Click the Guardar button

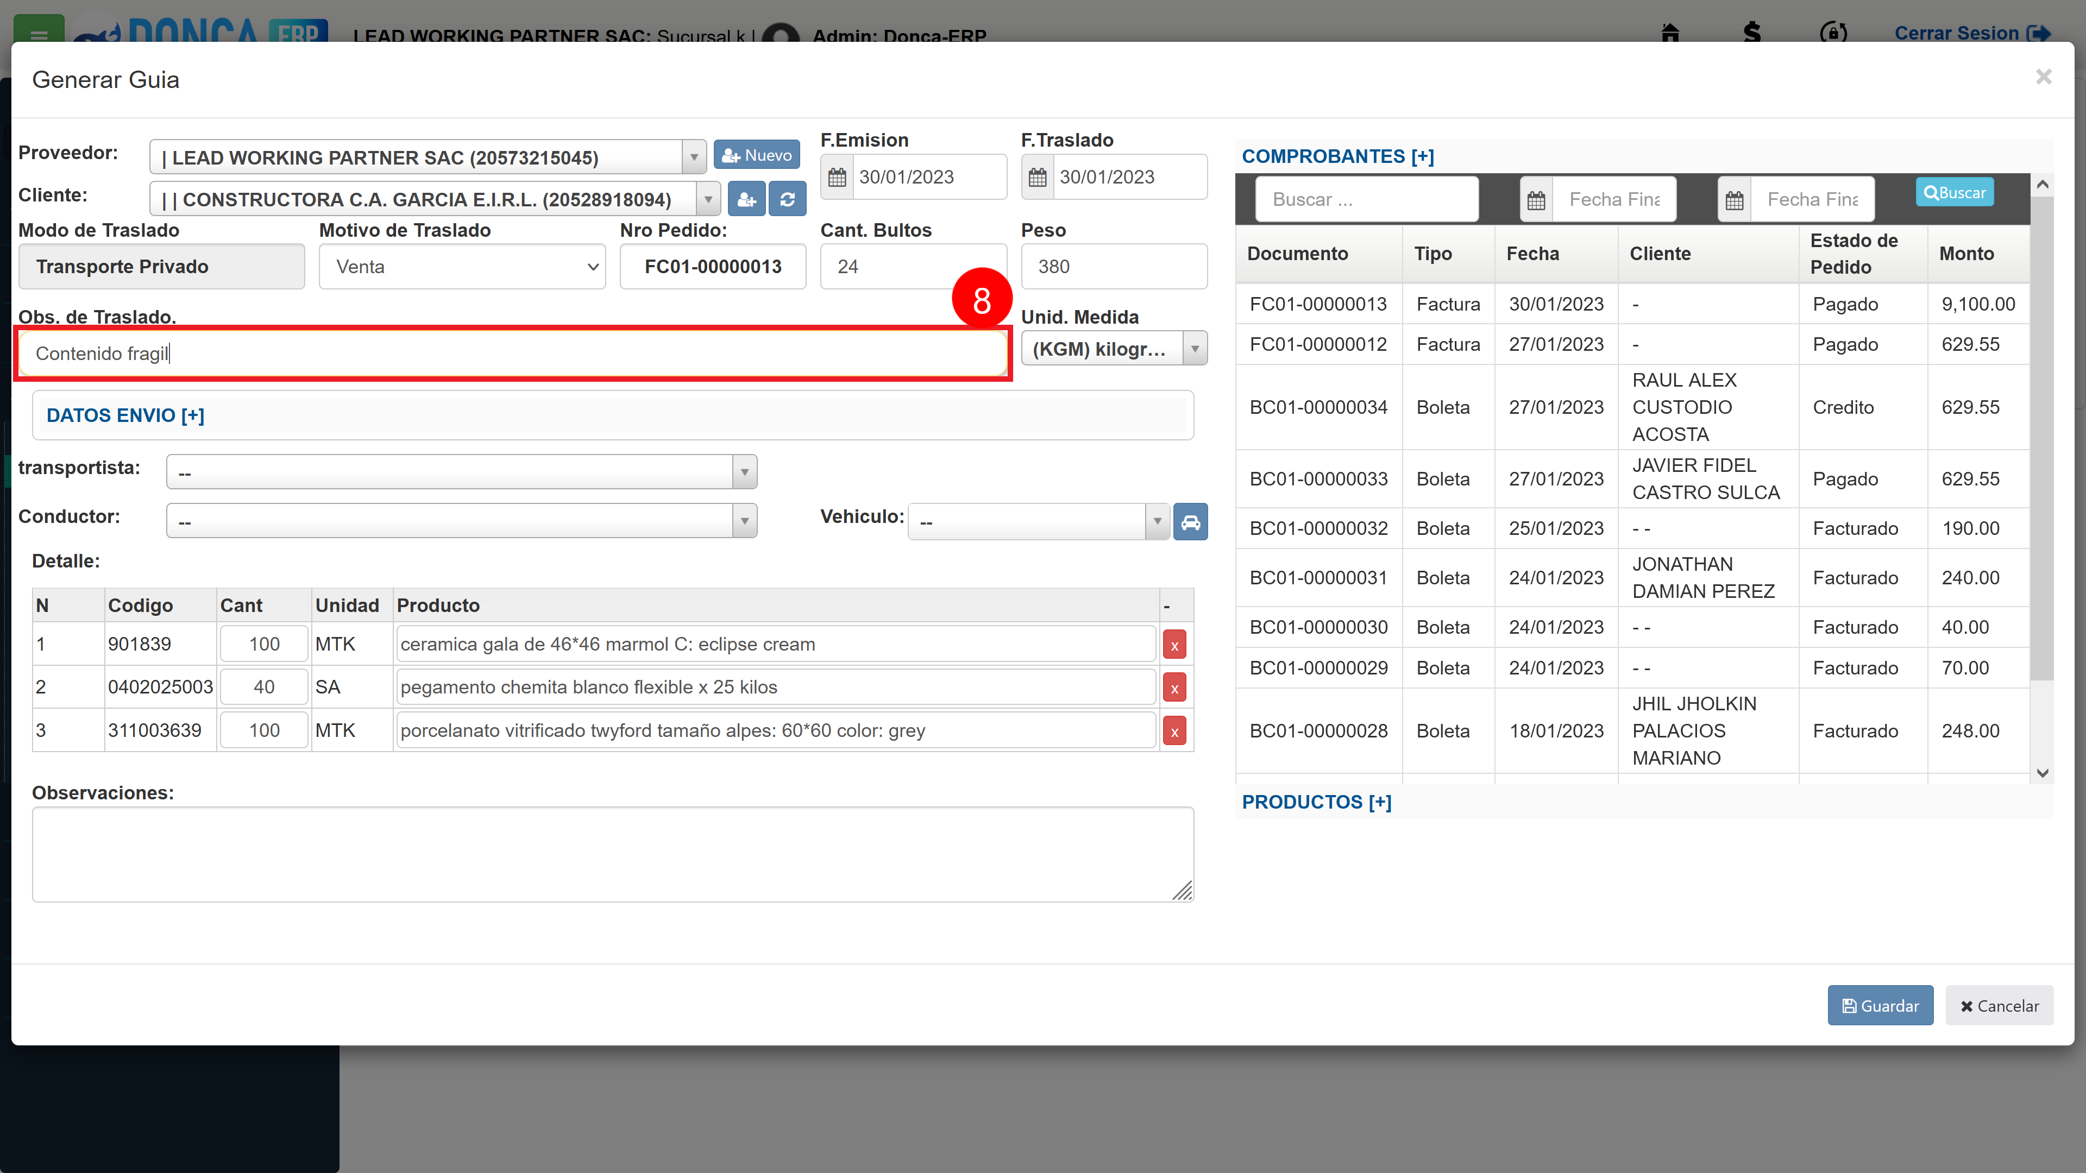tap(1880, 1005)
